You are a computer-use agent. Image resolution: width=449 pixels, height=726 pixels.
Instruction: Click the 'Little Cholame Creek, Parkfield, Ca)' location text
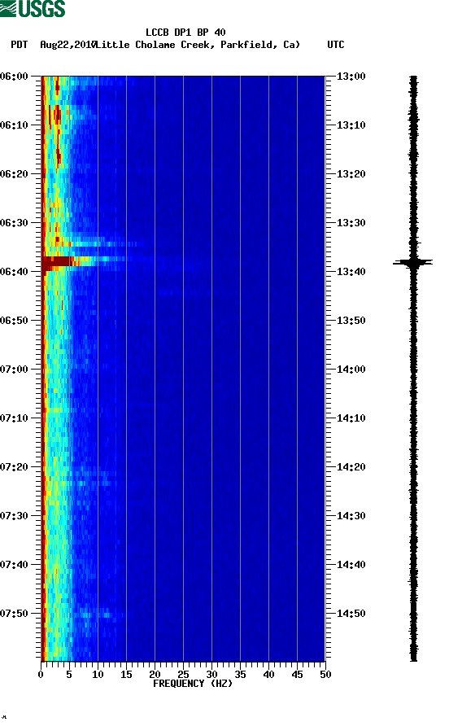coord(198,45)
